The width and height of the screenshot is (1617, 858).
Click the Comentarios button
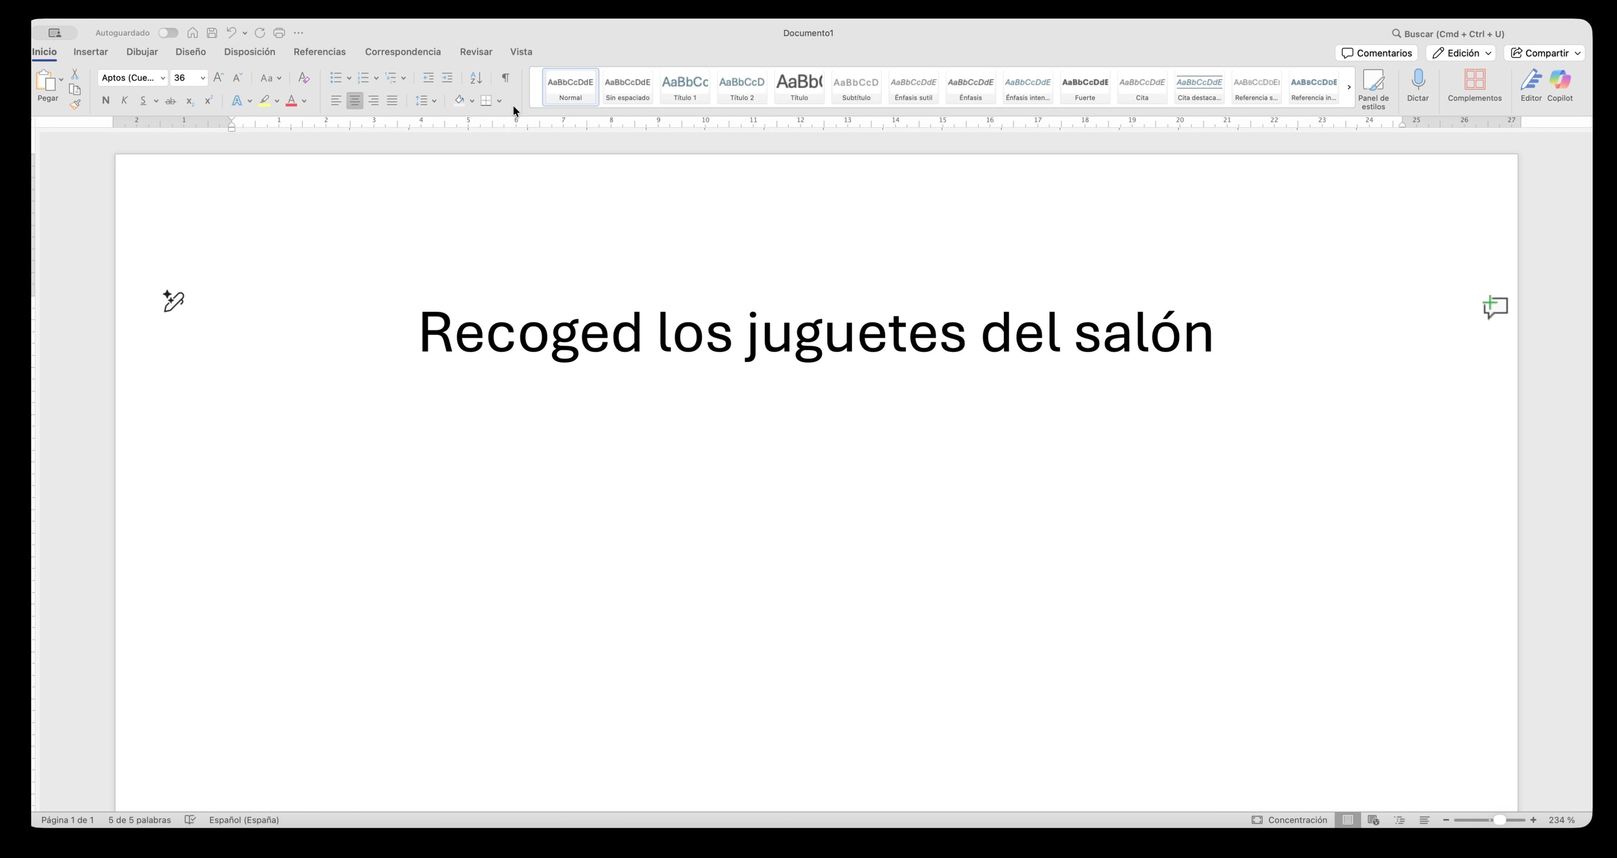[x=1376, y=53]
